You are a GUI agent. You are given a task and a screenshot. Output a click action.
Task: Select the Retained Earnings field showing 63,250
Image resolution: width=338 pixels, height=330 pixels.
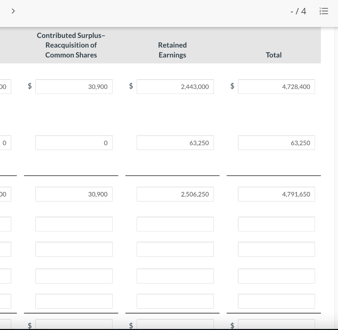tap(175, 142)
